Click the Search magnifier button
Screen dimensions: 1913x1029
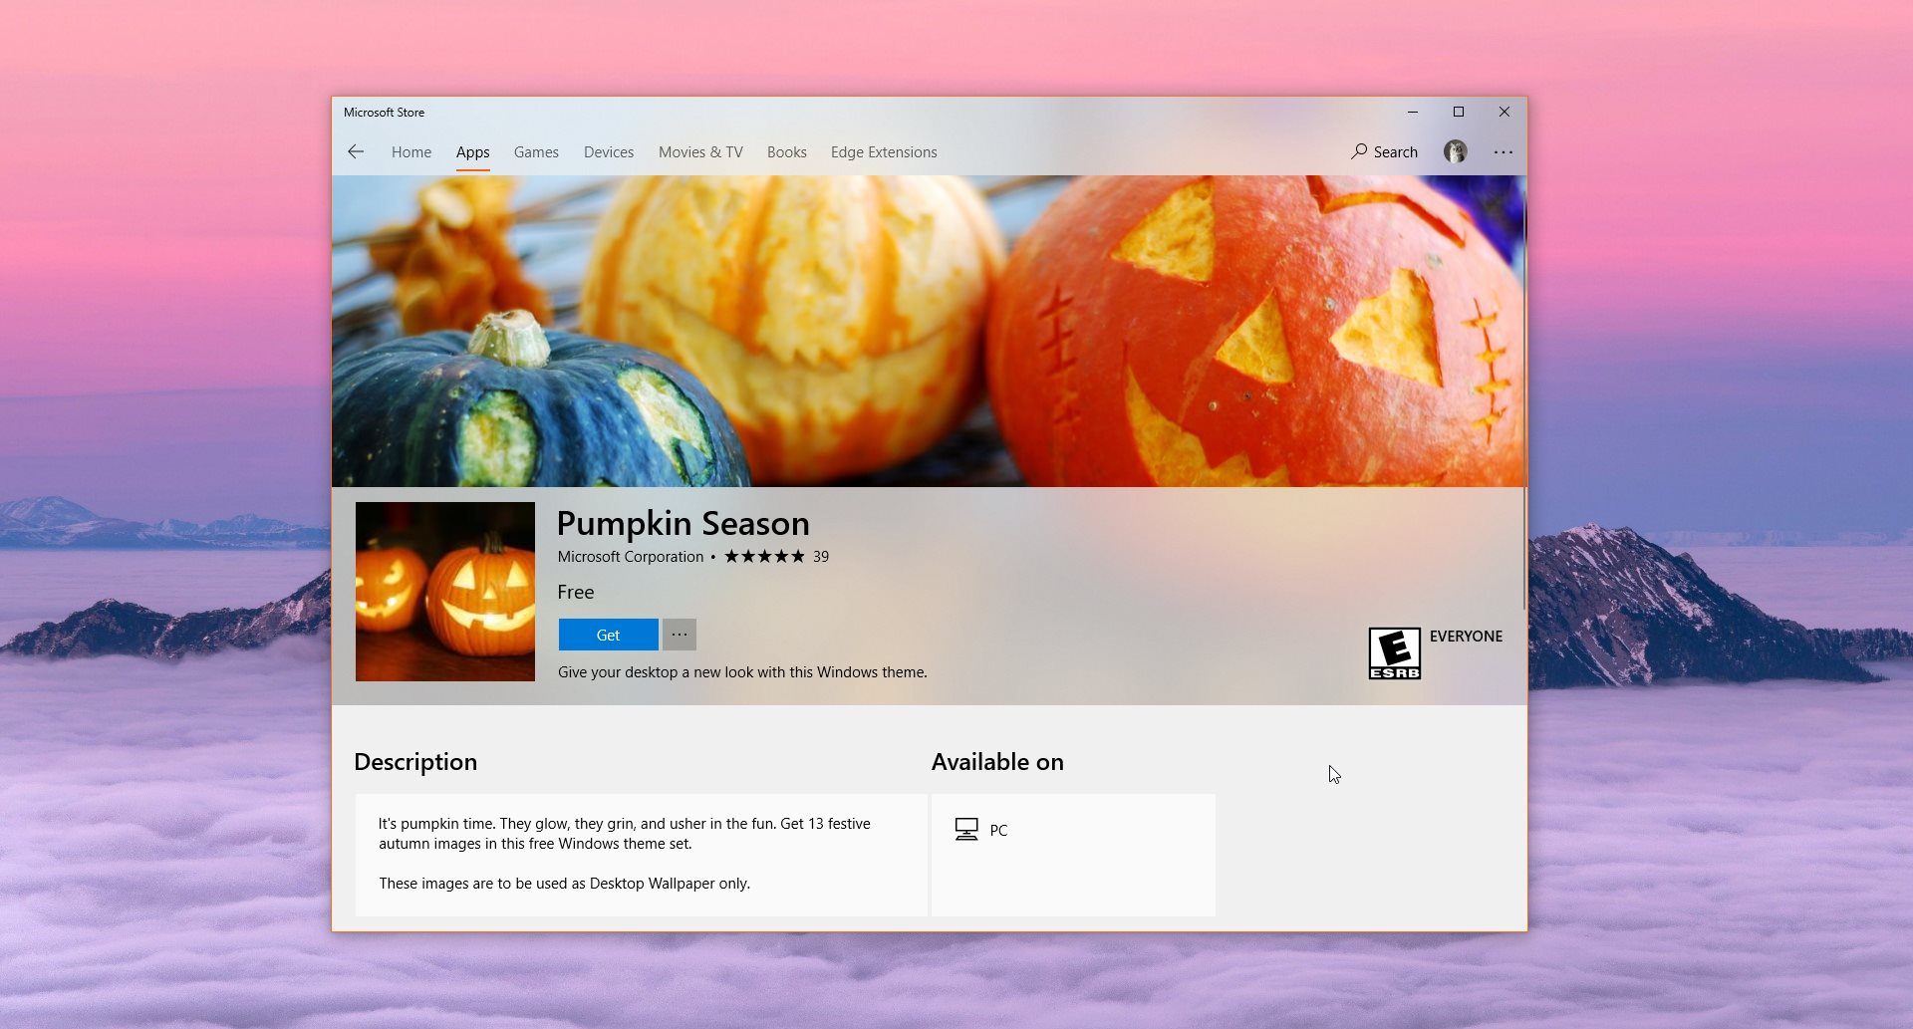pos(1384,151)
